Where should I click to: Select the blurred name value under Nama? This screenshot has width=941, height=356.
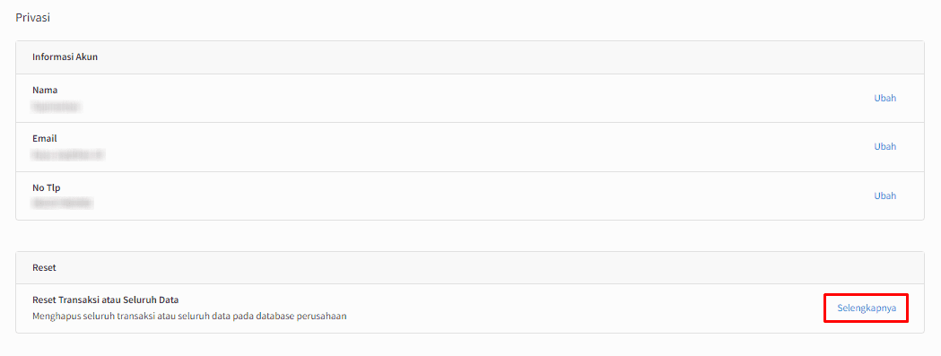click(x=57, y=107)
